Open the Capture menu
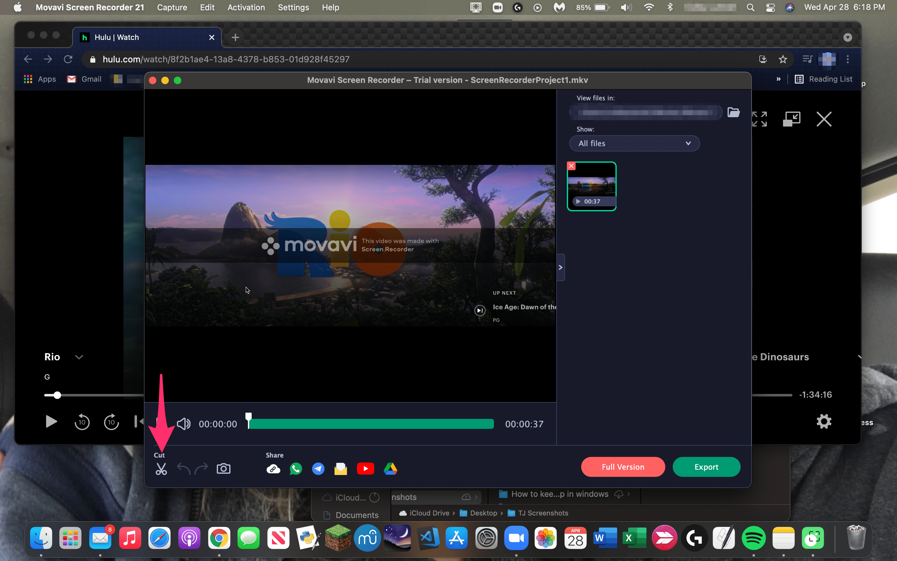Image resolution: width=897 pixels, height=561 pixels. pos(172,7)
